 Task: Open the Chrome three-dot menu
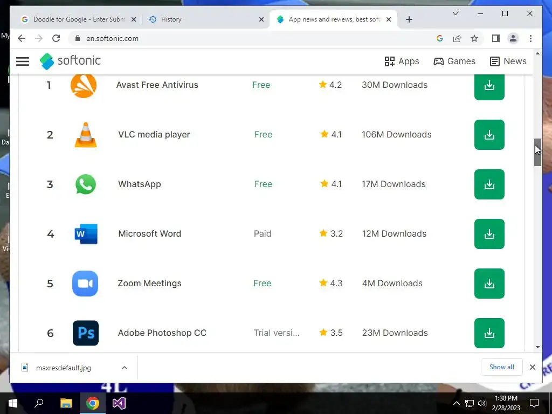click(x=530, y=38)
